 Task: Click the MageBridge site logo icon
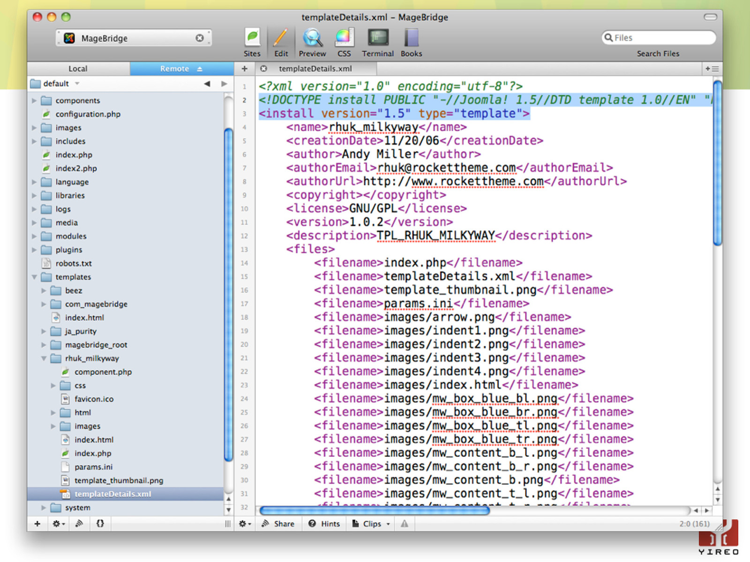point(69,38)
